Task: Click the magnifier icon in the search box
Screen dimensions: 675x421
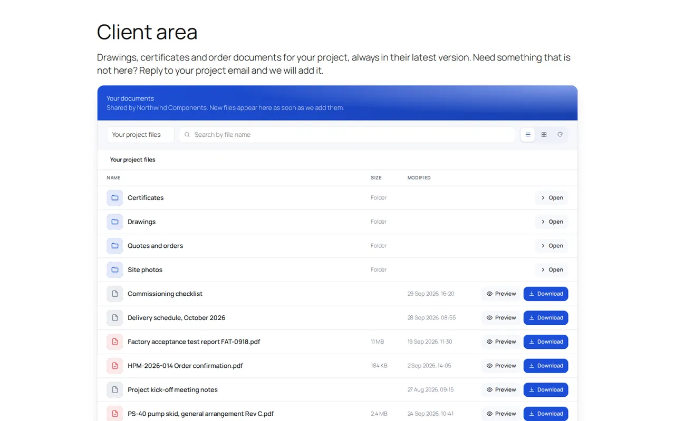Action: coord(187,135)
